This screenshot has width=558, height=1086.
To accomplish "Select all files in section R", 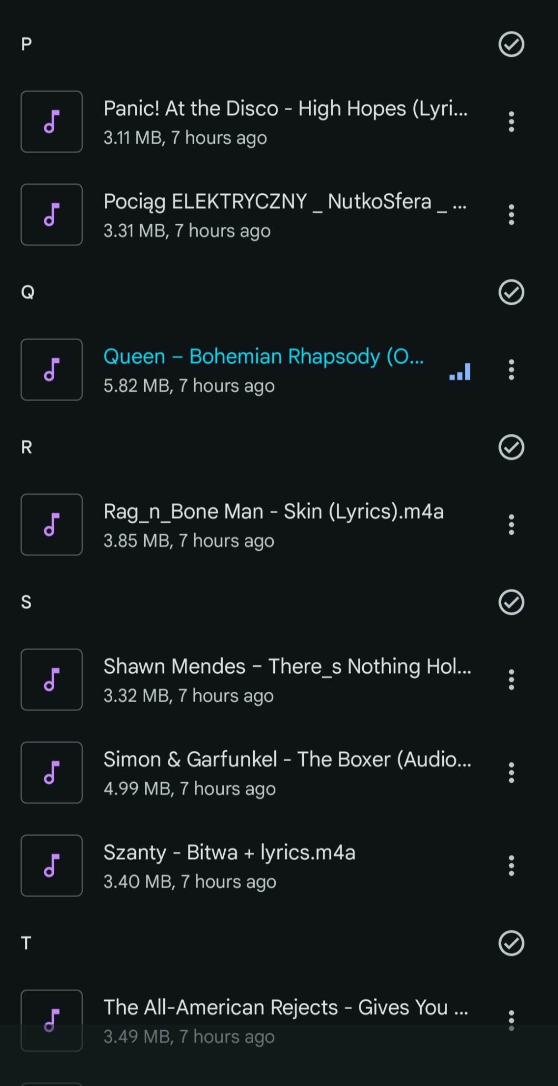I will pos(511,447).
